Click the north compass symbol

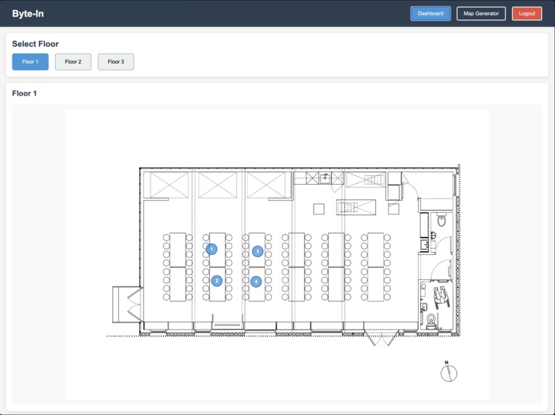(448, 372)
